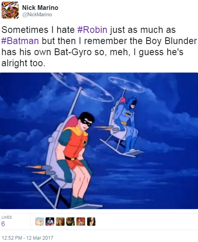Open the #Robin hashtag link

tap(92, 30)
